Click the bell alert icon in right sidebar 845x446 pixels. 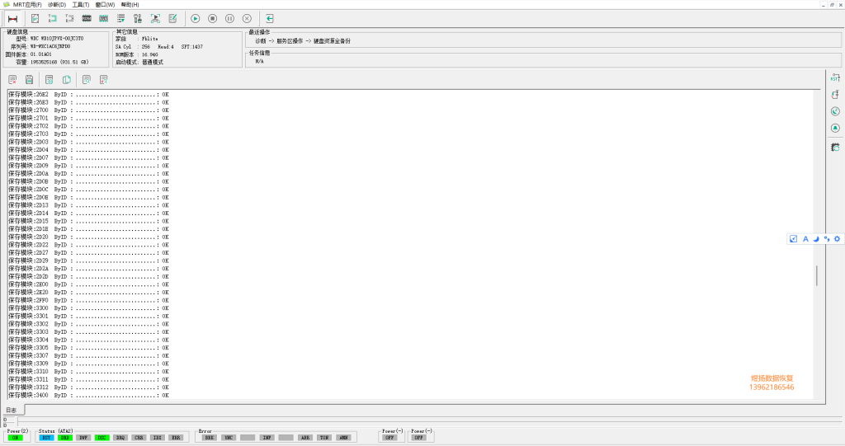(x=835, y=128)
